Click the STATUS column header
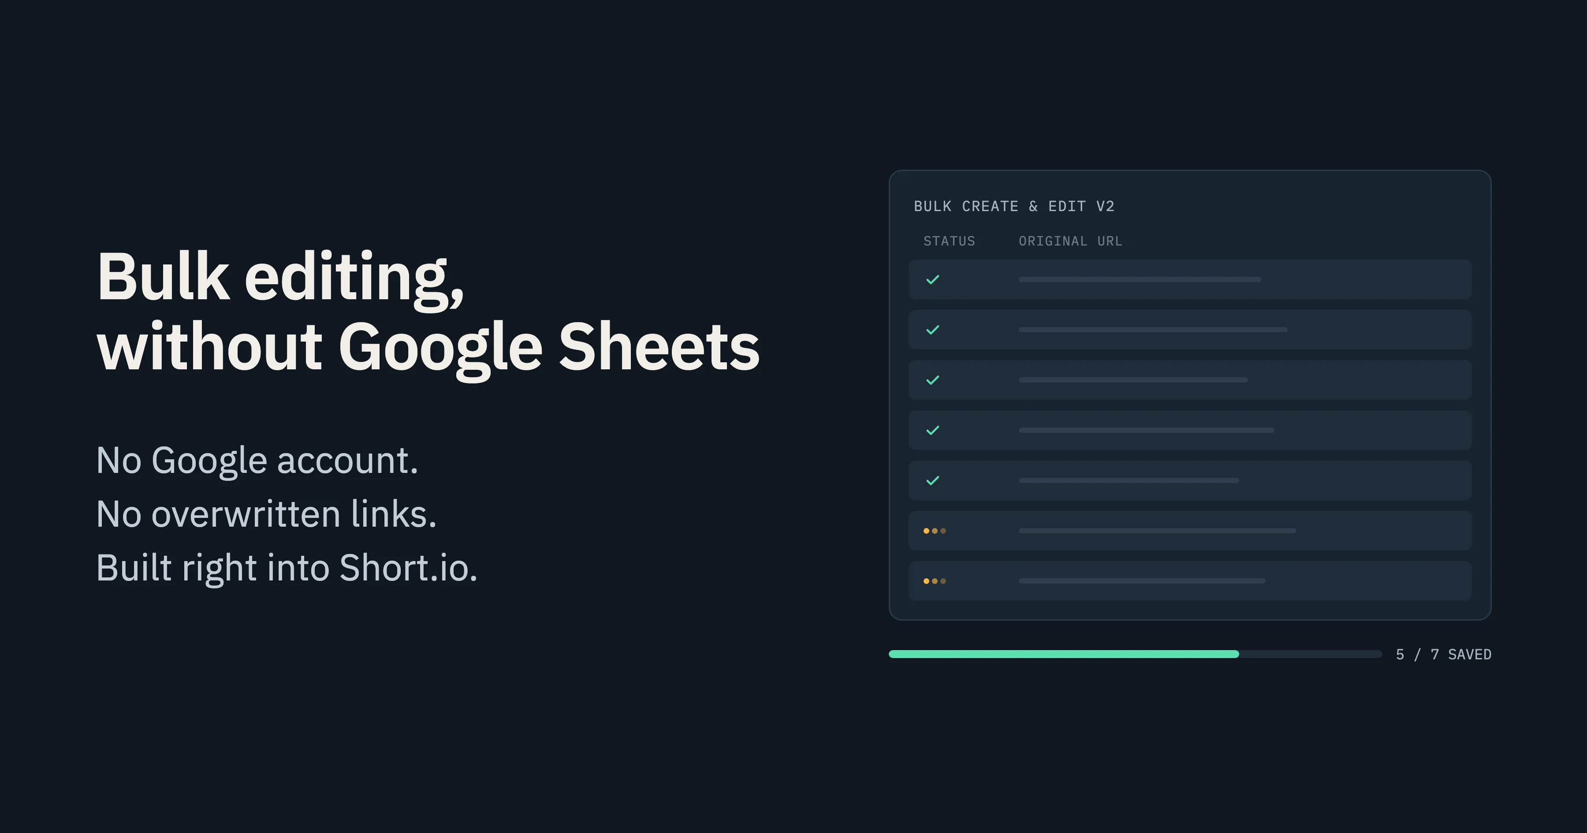This screenshot has height=833, width=1587. click(x=950, y=241)
